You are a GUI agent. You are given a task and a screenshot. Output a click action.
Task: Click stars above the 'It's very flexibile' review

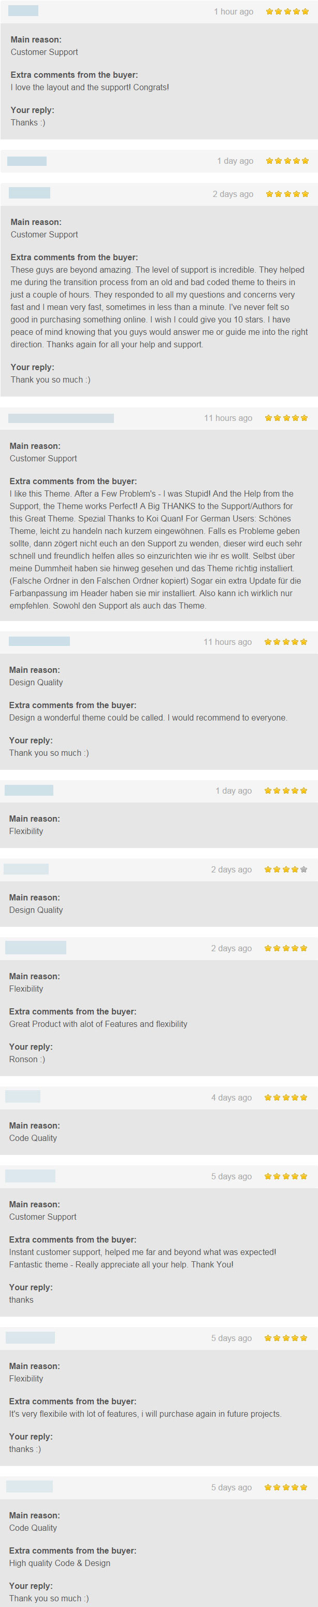285,1338
